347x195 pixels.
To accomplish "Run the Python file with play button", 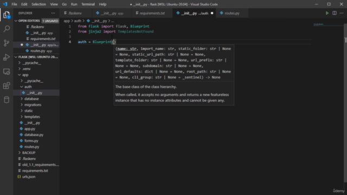I will (327, 13).
